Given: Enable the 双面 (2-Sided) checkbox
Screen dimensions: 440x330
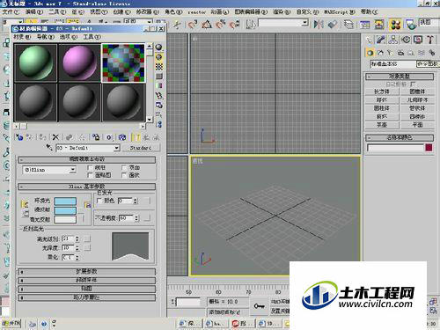Looking at the screenshot, I should point(124,168).
